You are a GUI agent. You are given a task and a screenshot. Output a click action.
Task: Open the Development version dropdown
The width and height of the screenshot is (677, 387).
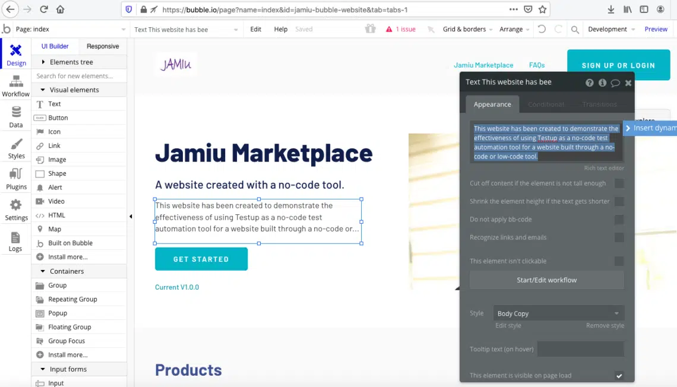611,29
